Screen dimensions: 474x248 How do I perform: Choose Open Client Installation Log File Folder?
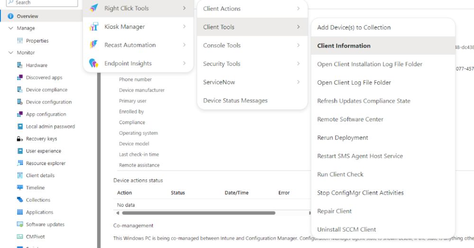[383, 64]
